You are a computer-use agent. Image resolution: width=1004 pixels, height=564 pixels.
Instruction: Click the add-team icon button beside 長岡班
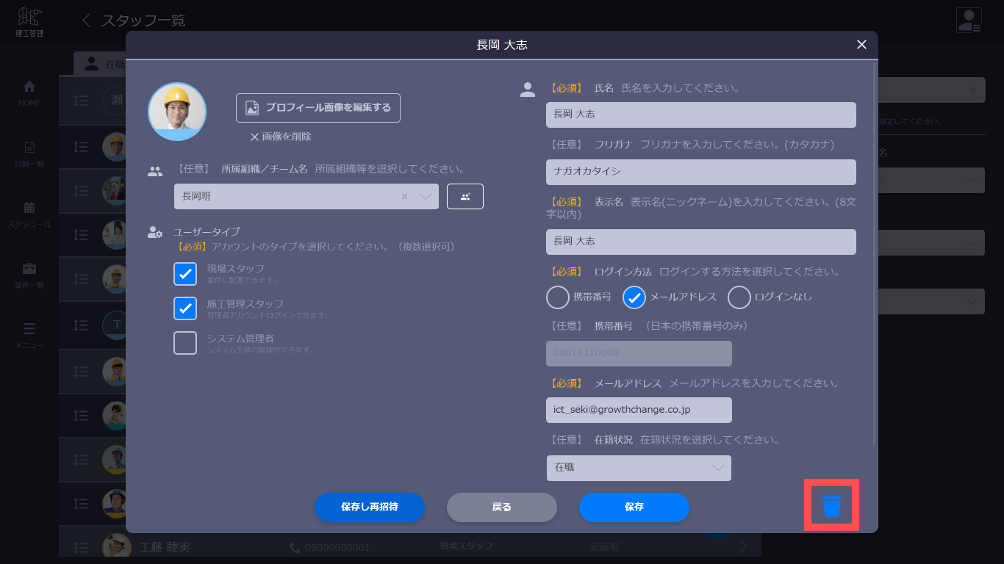pyautogui.click(x=465, y=197)
